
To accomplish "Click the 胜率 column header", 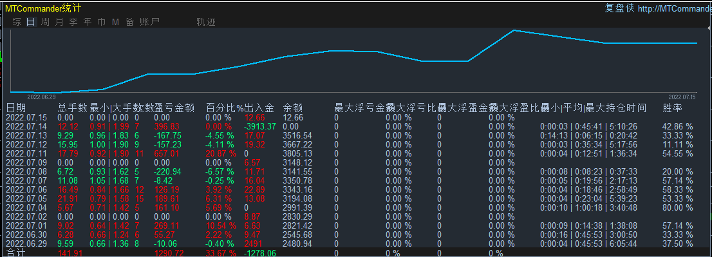I will pos(673,108).
